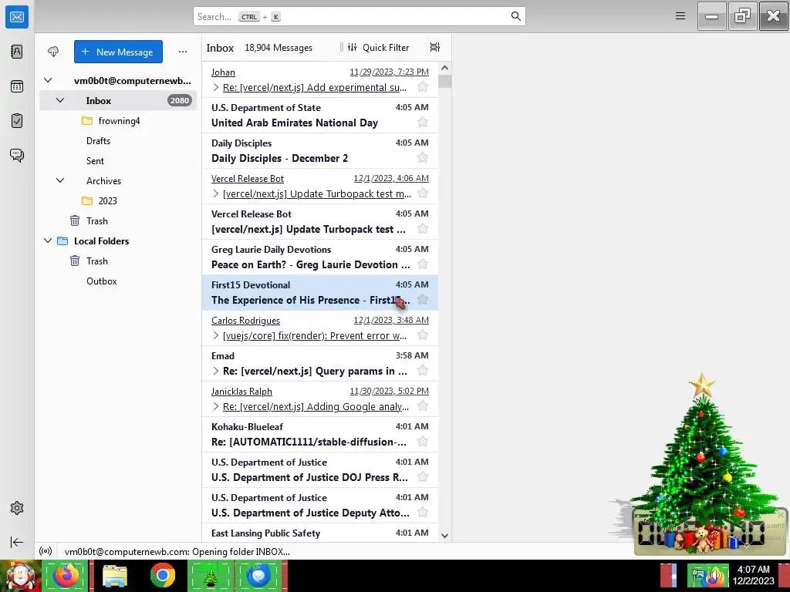Click "18,904 Messages" count text
The image size is (790, 592).
pyautogui.click(x=278, y=47)
